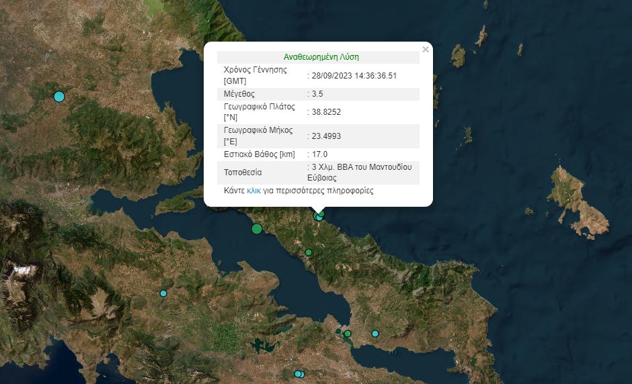Click the overlapping cyan markers at the bottom edge

(299, 374)
